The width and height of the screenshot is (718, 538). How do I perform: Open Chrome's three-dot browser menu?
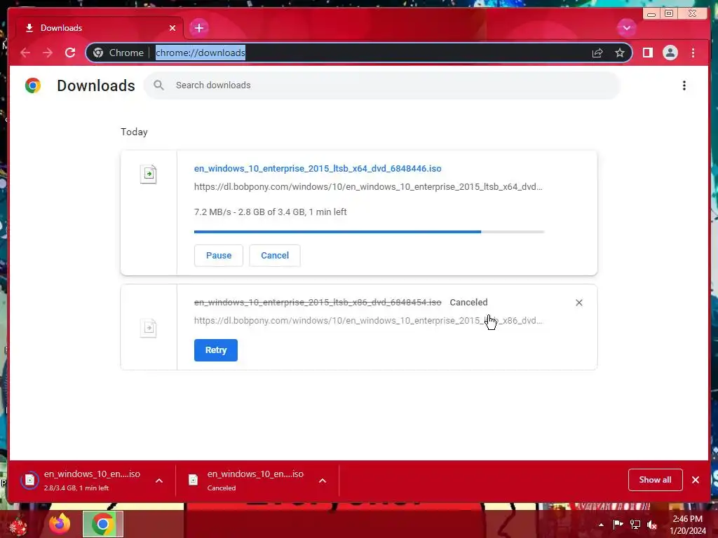tap(693, 53)
